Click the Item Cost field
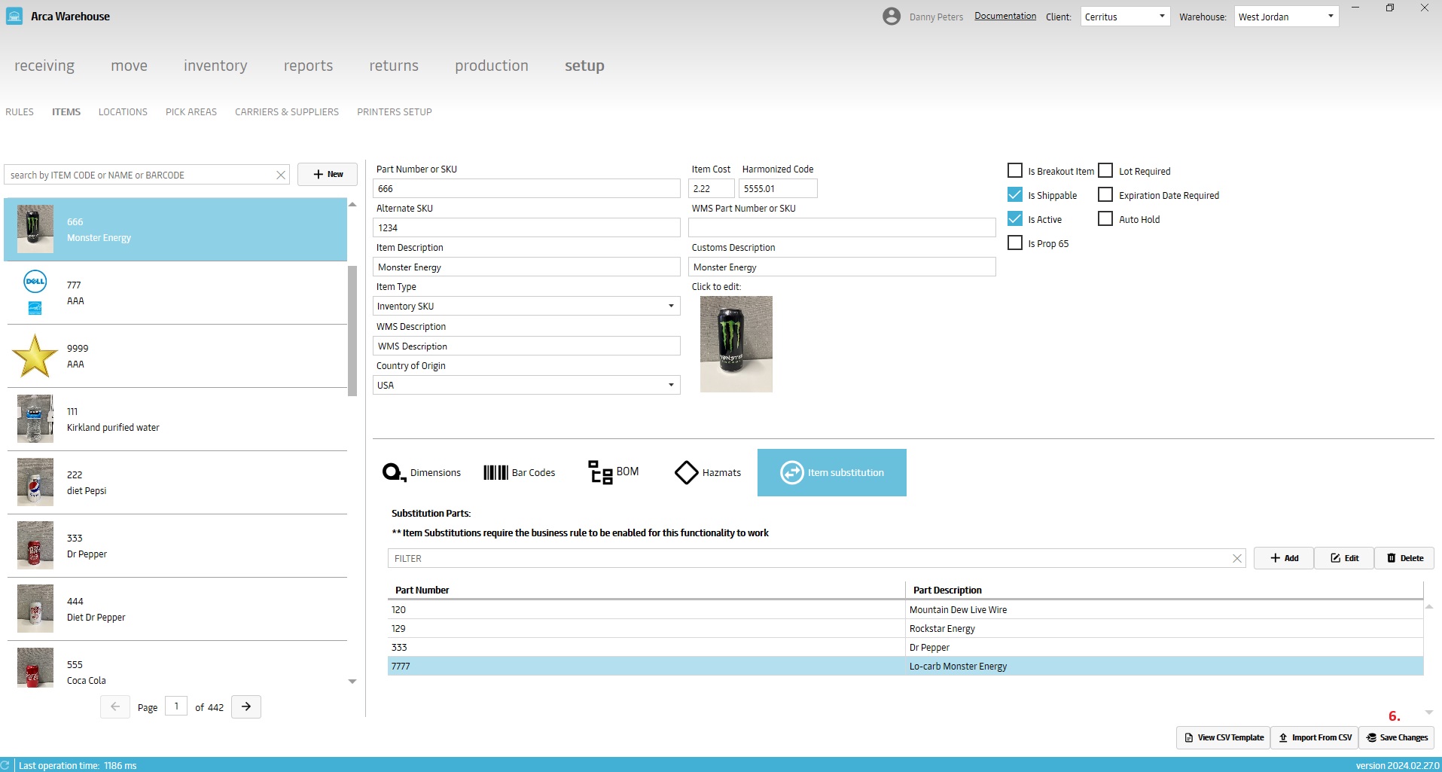 coord(711,188)
